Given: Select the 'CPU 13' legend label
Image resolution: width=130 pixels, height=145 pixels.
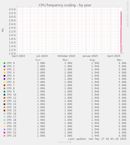Looking at the screenshot, I should point(12,104).
